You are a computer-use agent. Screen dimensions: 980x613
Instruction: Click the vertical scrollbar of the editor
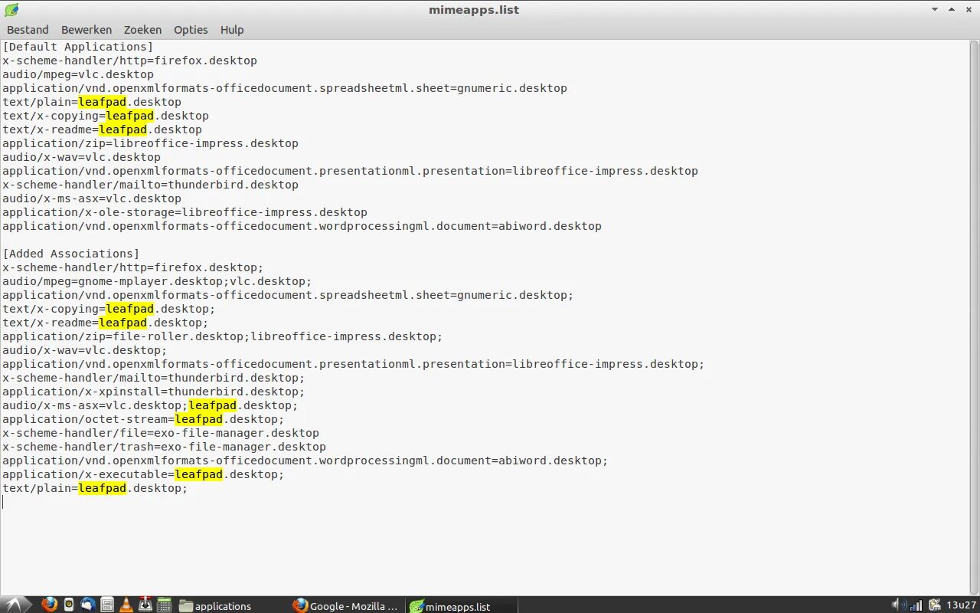point(974,316)
